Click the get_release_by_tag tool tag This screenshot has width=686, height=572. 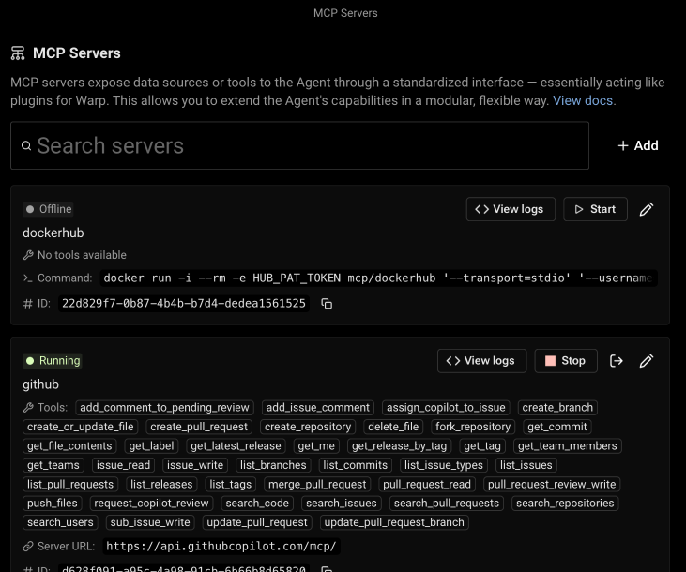[x=399, y=446]
